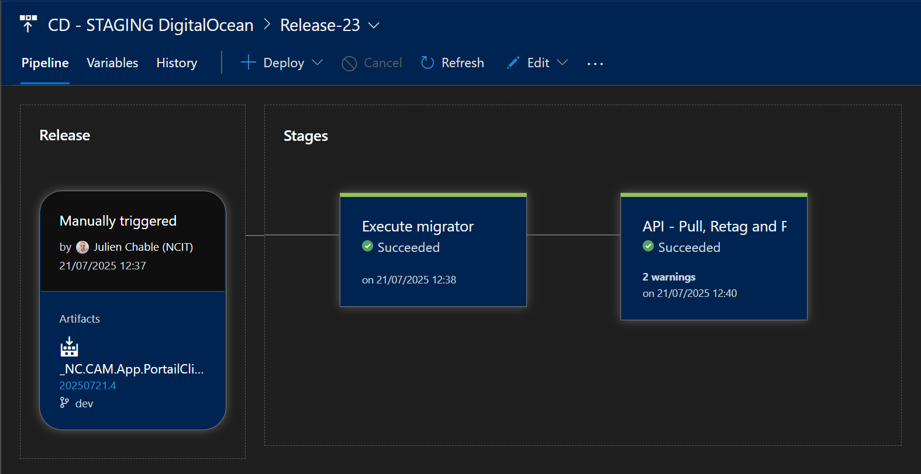Expand the Release-23 dropdown chevron
This screenshot has width=921, height=474.
coord(374,26)
